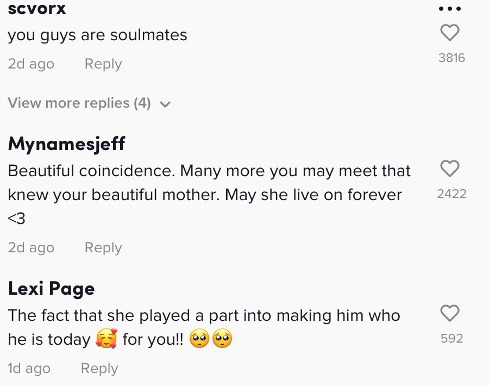
Task: Go to Lexi Page's profile name
Action: 52,288
